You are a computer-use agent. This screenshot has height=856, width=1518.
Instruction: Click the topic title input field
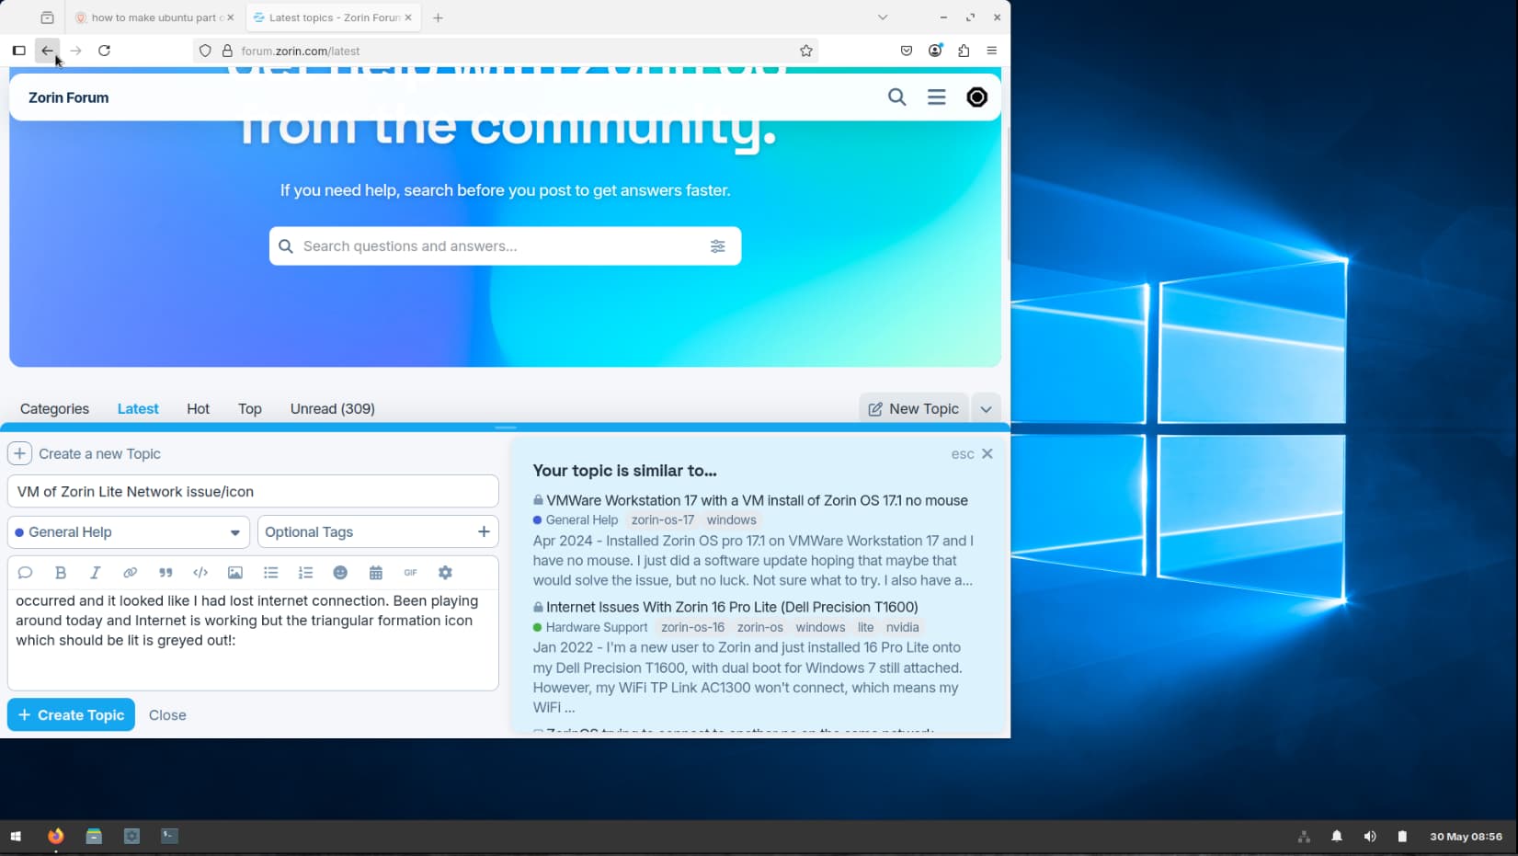click(253, 491)
